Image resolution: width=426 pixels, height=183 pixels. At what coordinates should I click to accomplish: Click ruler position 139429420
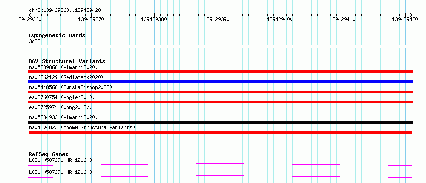[405, 19]
